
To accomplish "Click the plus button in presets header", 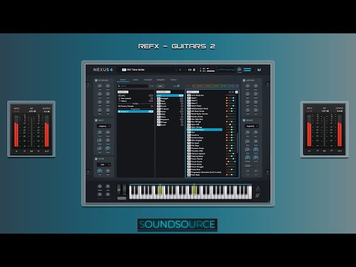I will pos(233,92).
